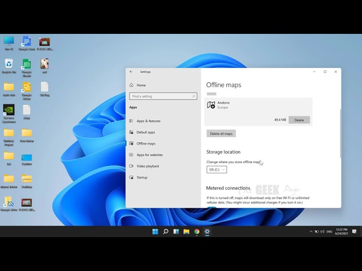Select the Google Slides desktop shortcut
Viewport: 362px width, 271px height.
point(27,91)
